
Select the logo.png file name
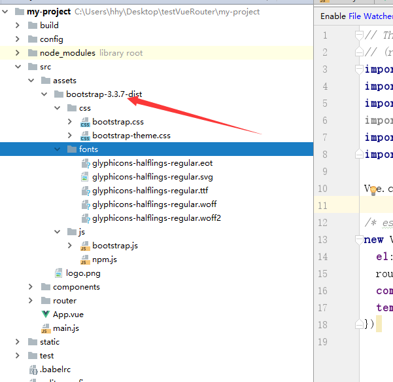click(x=83, y=273)
